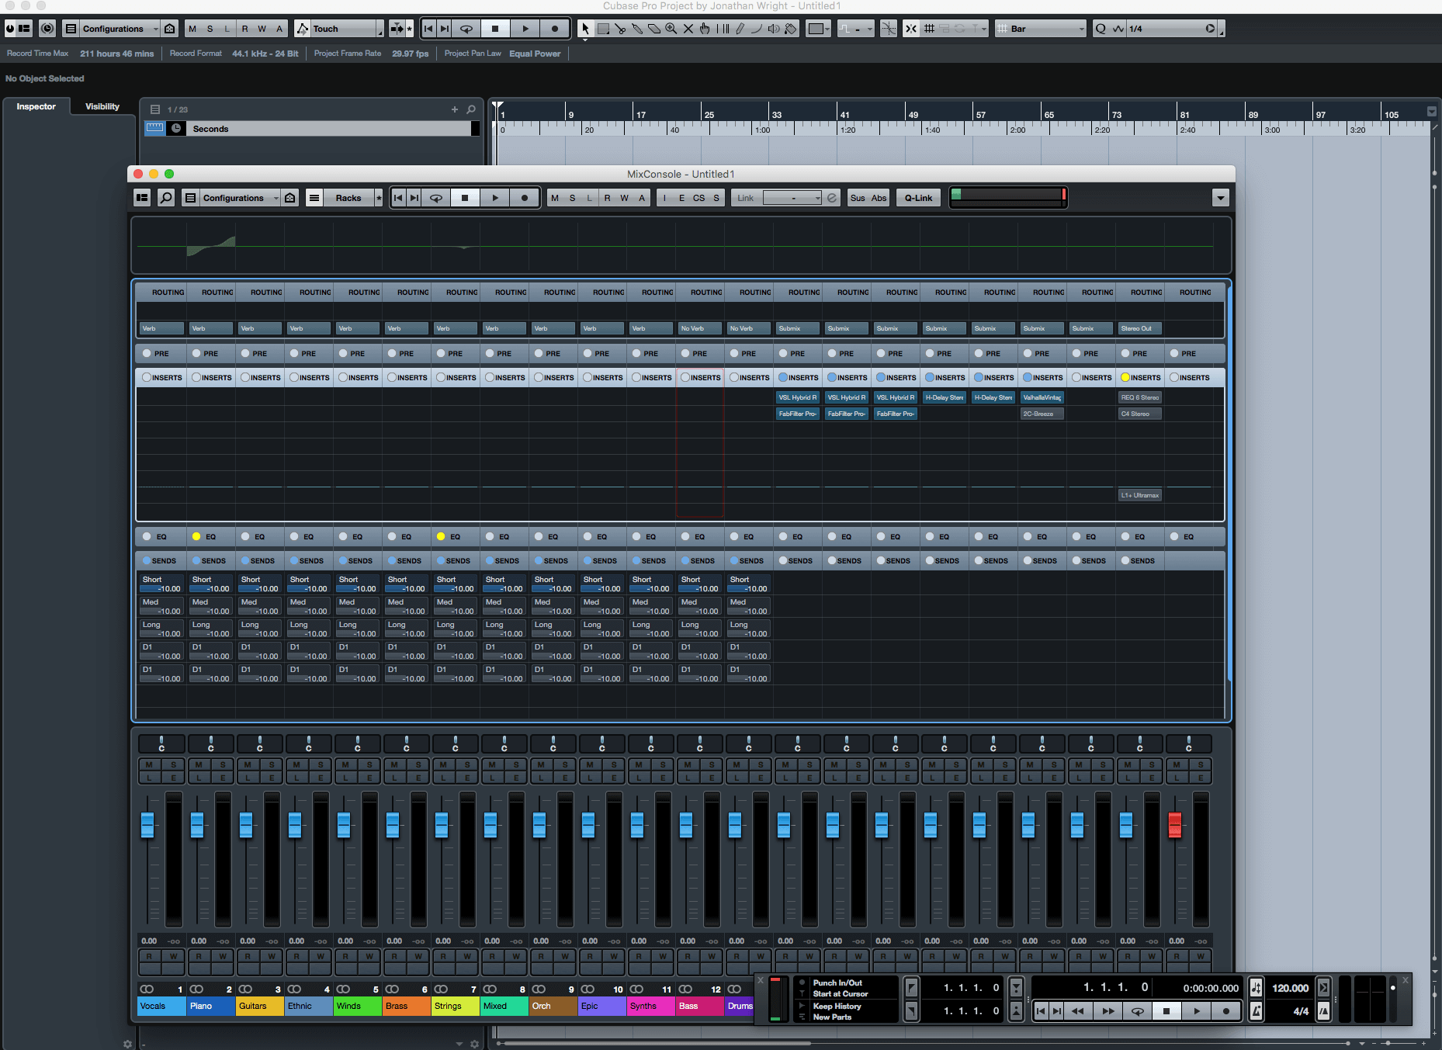Open VSL Hybrid R insert on first Submix
This screenshot has width=1442, height=1050.
pyautogui.click(x=798, y=397)
